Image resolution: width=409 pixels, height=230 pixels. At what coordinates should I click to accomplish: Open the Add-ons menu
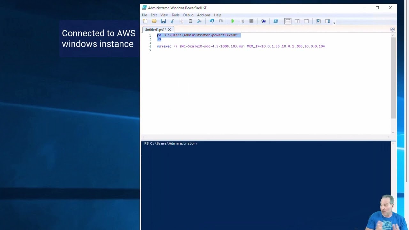[204, 15]
